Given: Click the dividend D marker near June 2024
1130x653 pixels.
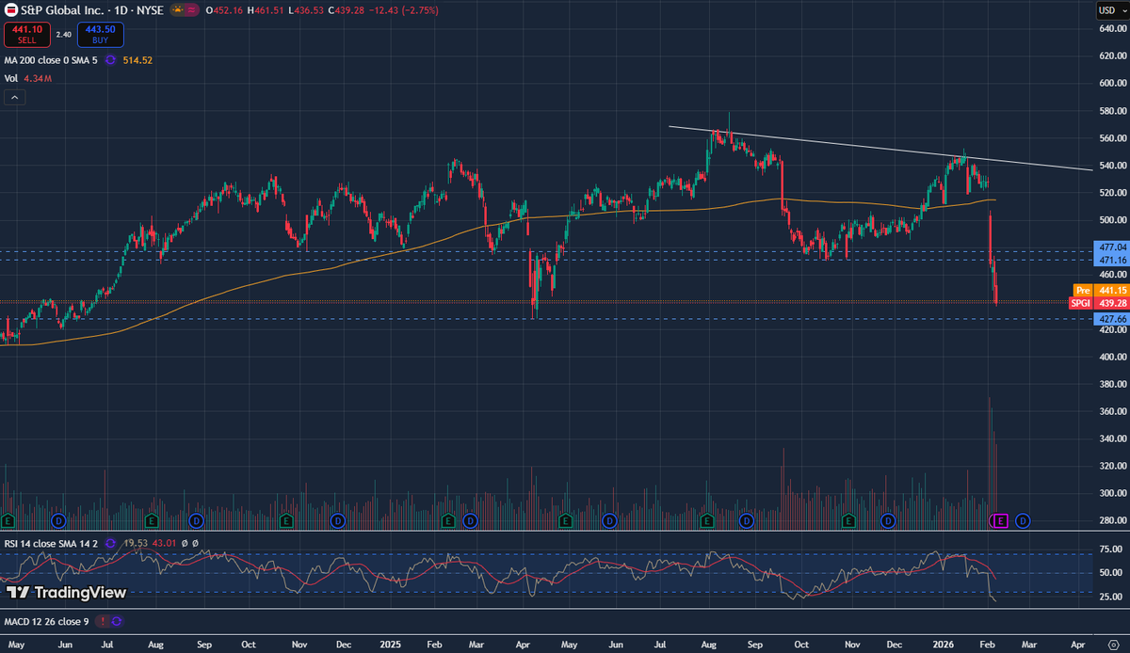Looking at the screenshot, I should coord(57,520).
